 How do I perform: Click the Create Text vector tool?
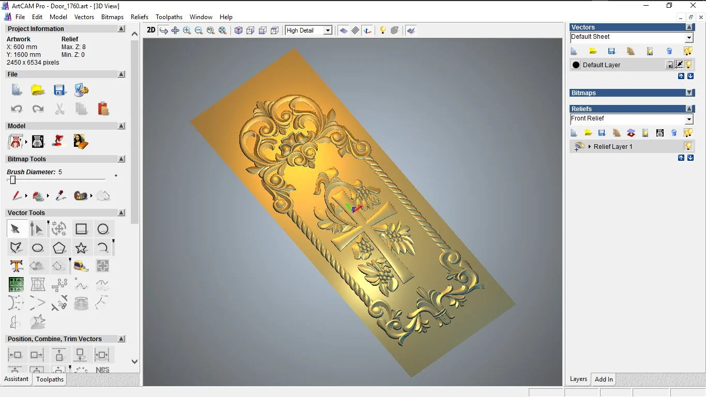coord(17,266)
